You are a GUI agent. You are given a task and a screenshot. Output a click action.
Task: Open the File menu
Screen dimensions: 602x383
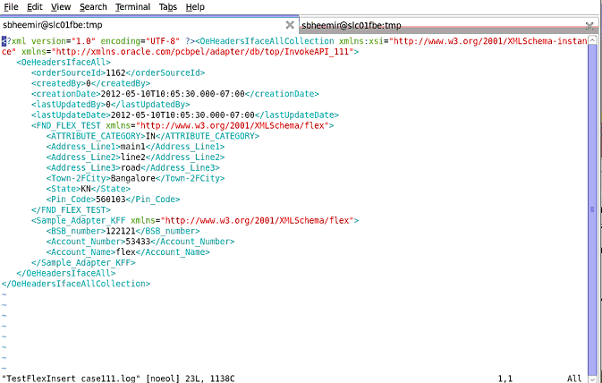tap(11, 7)
